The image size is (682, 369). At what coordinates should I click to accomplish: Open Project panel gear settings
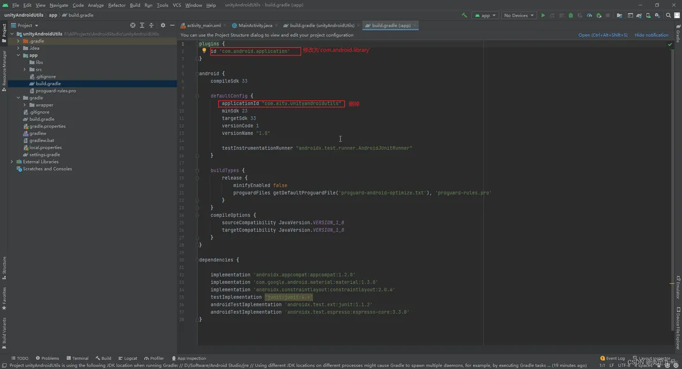pyautogui.click(x=162, y=25)
